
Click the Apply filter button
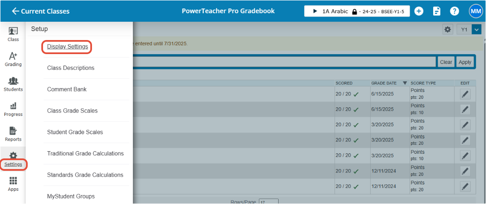click(465, 62)
